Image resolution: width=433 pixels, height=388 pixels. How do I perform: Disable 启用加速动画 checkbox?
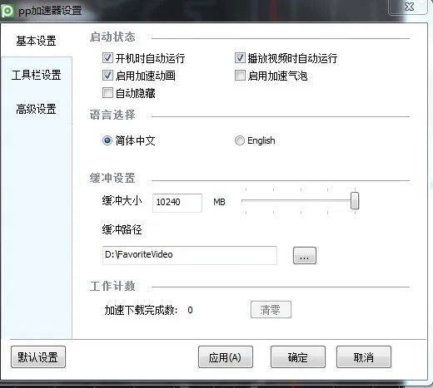pos(107,76)
